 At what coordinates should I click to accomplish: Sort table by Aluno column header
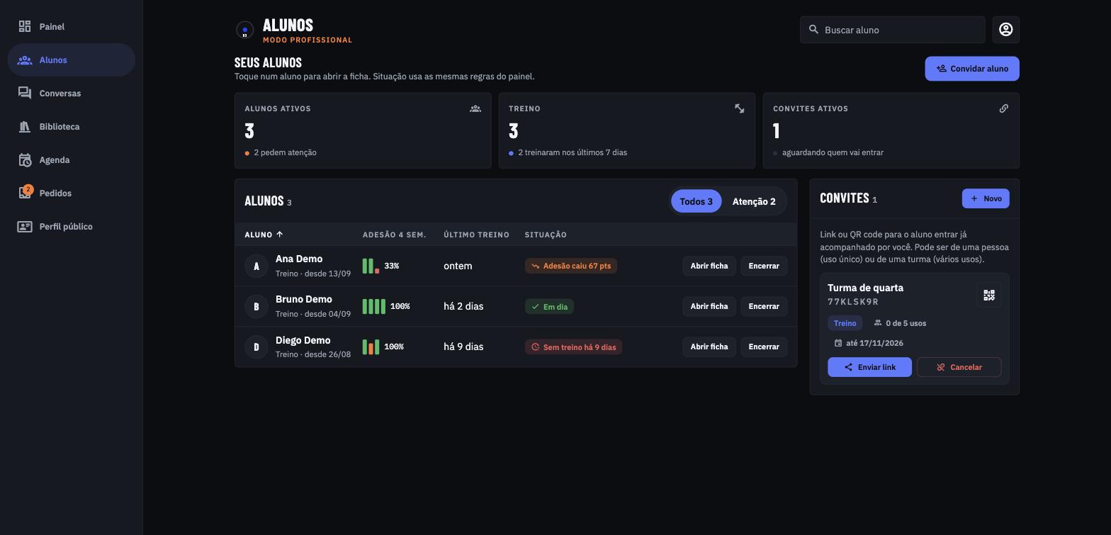[264, 235]
